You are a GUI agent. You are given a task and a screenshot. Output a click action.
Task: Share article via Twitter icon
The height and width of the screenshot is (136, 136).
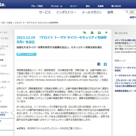(105, 64)
